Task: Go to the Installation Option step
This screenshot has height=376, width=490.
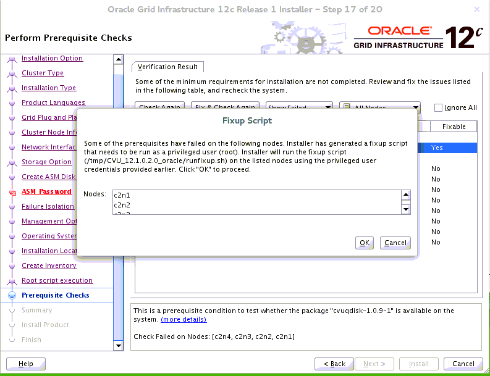Action: click(x=52, y=58)
